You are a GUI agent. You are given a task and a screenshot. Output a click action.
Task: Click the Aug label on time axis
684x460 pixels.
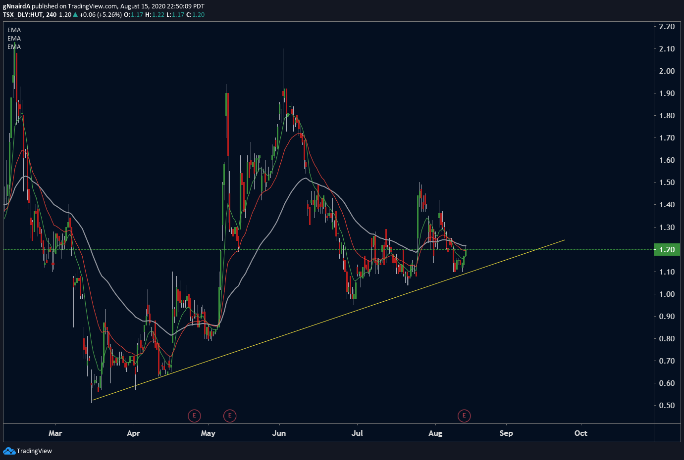pos(435,433)
